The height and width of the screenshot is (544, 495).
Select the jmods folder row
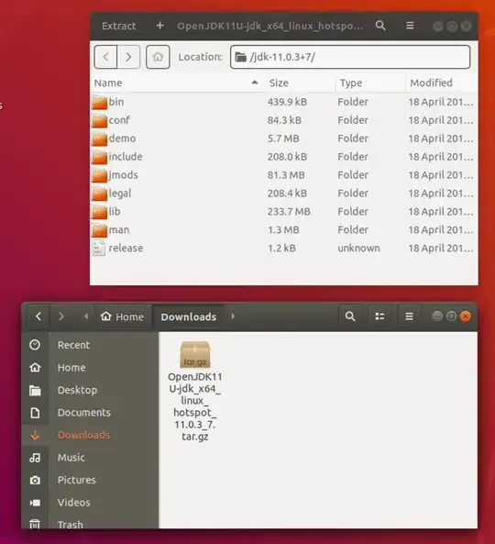[283, 175]
